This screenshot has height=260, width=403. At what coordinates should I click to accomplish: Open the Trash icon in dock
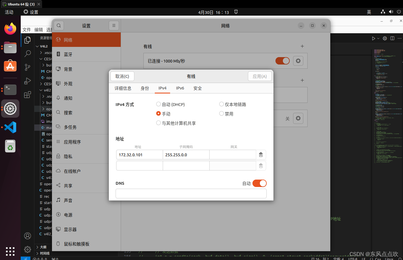pyautogui.click(x=10, y=146)
